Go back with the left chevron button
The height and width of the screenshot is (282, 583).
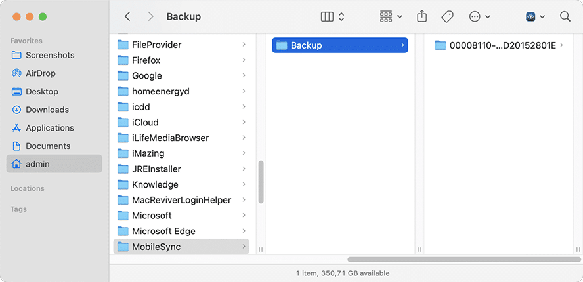[127, 16]
